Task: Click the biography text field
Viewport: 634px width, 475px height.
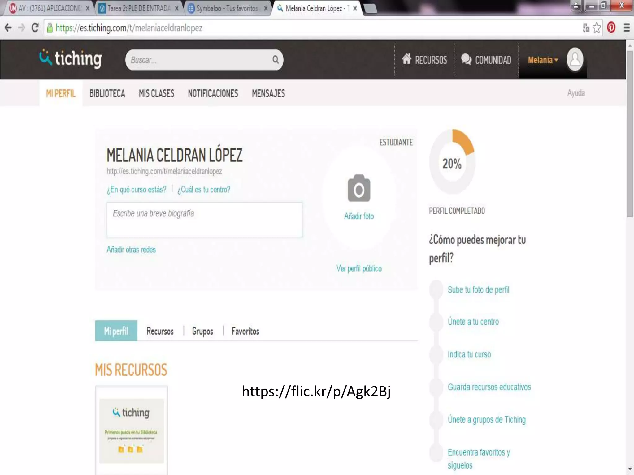Action: pyautogui.click(x=205, y=220)
